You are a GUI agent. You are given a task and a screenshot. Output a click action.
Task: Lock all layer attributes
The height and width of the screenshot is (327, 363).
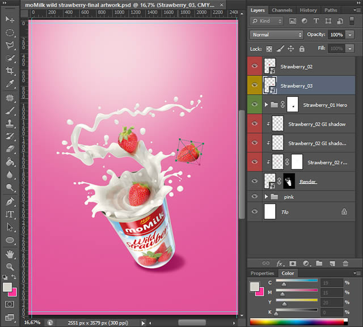point(302,49)
